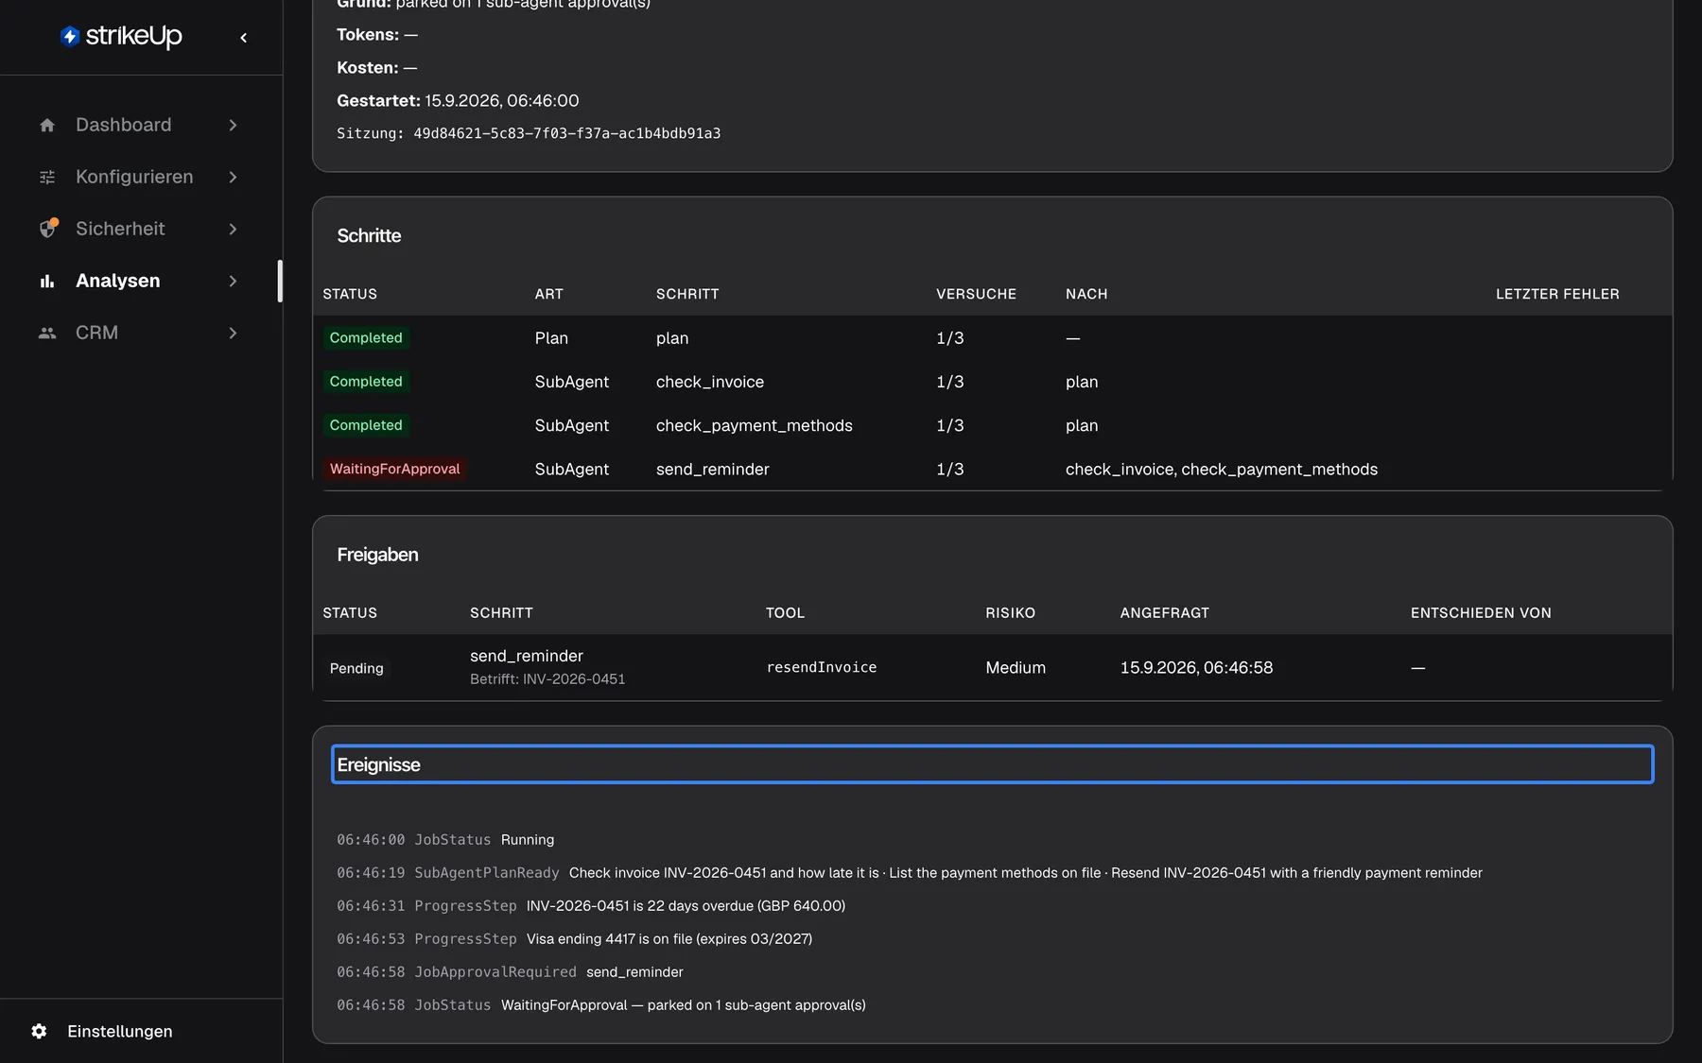
Task: Click the Konfigurieren sliders icon
Action: [x=47, y=177]
